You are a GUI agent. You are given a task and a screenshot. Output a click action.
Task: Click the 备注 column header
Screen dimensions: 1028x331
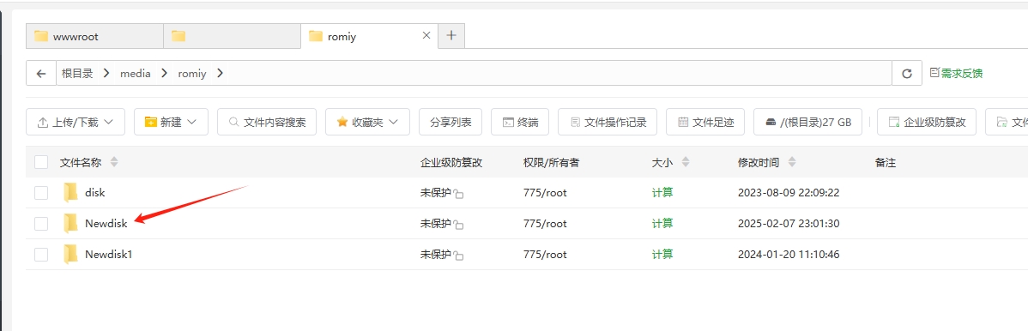tap(885, 162)
